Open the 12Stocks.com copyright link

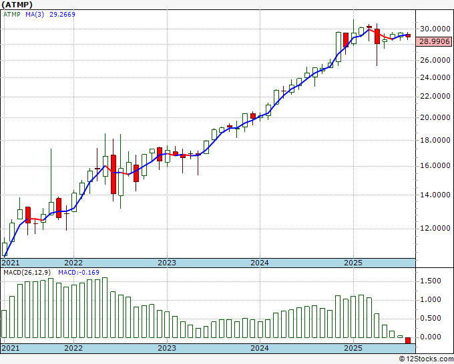tap(426, 359)
